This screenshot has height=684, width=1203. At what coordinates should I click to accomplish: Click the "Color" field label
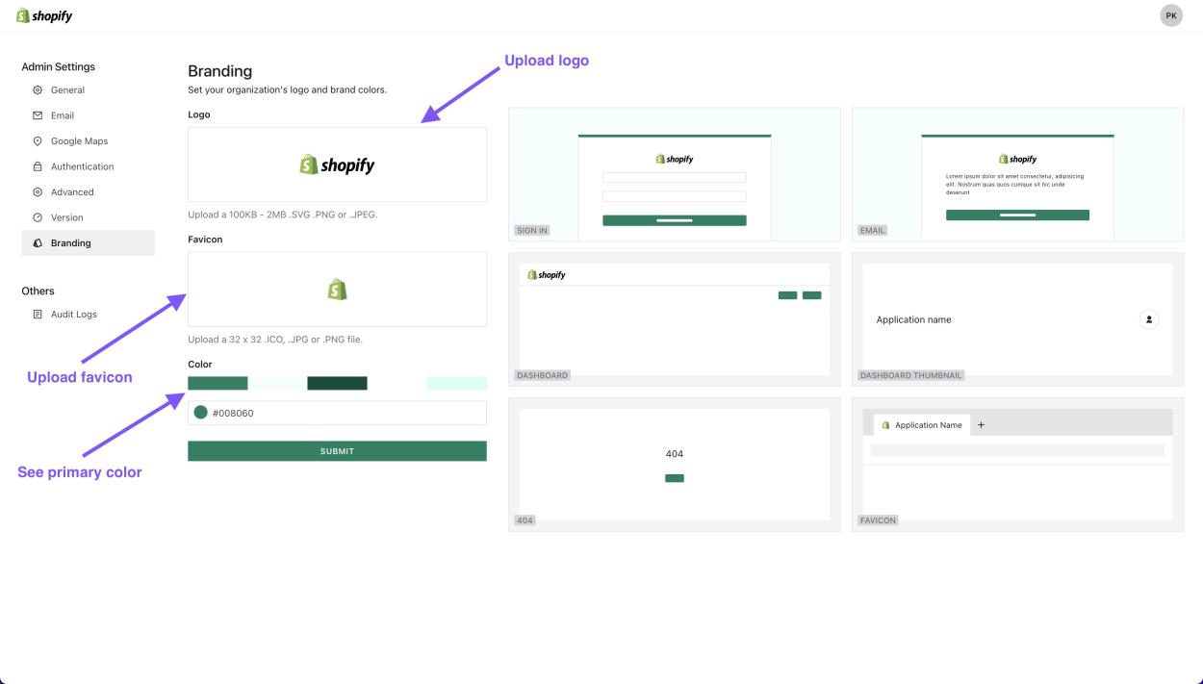pyautogui.click(x=200, y=365)
